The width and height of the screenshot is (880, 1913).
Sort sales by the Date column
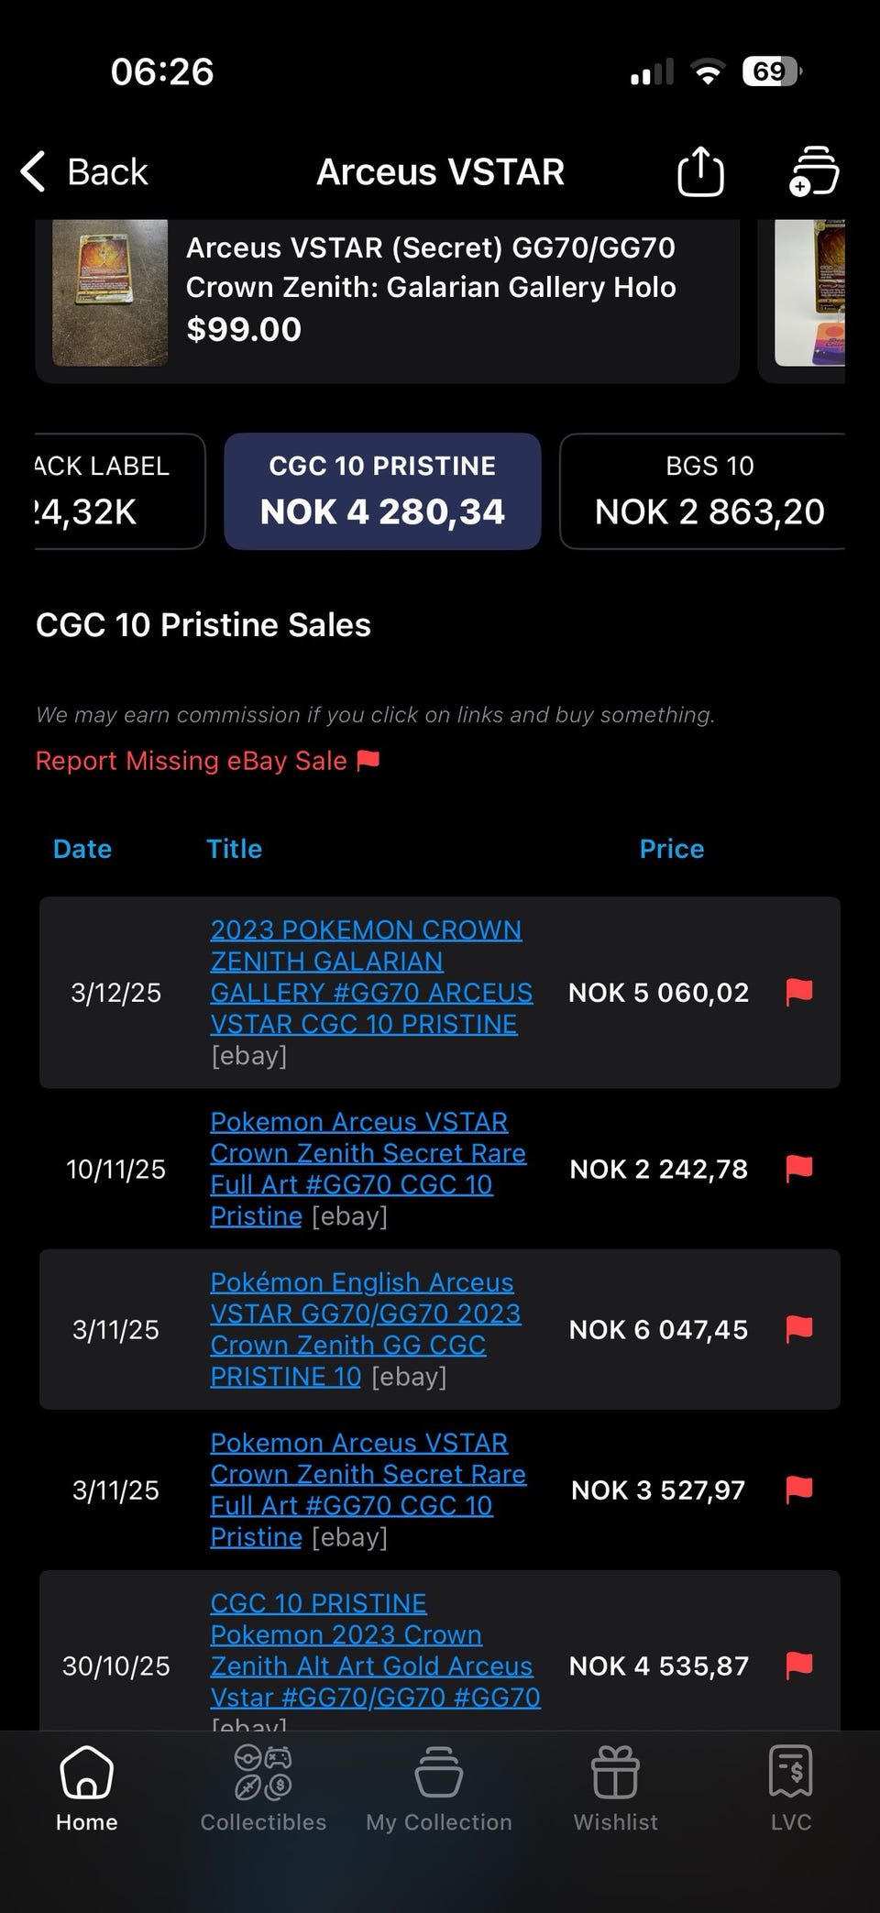point(82,849)
